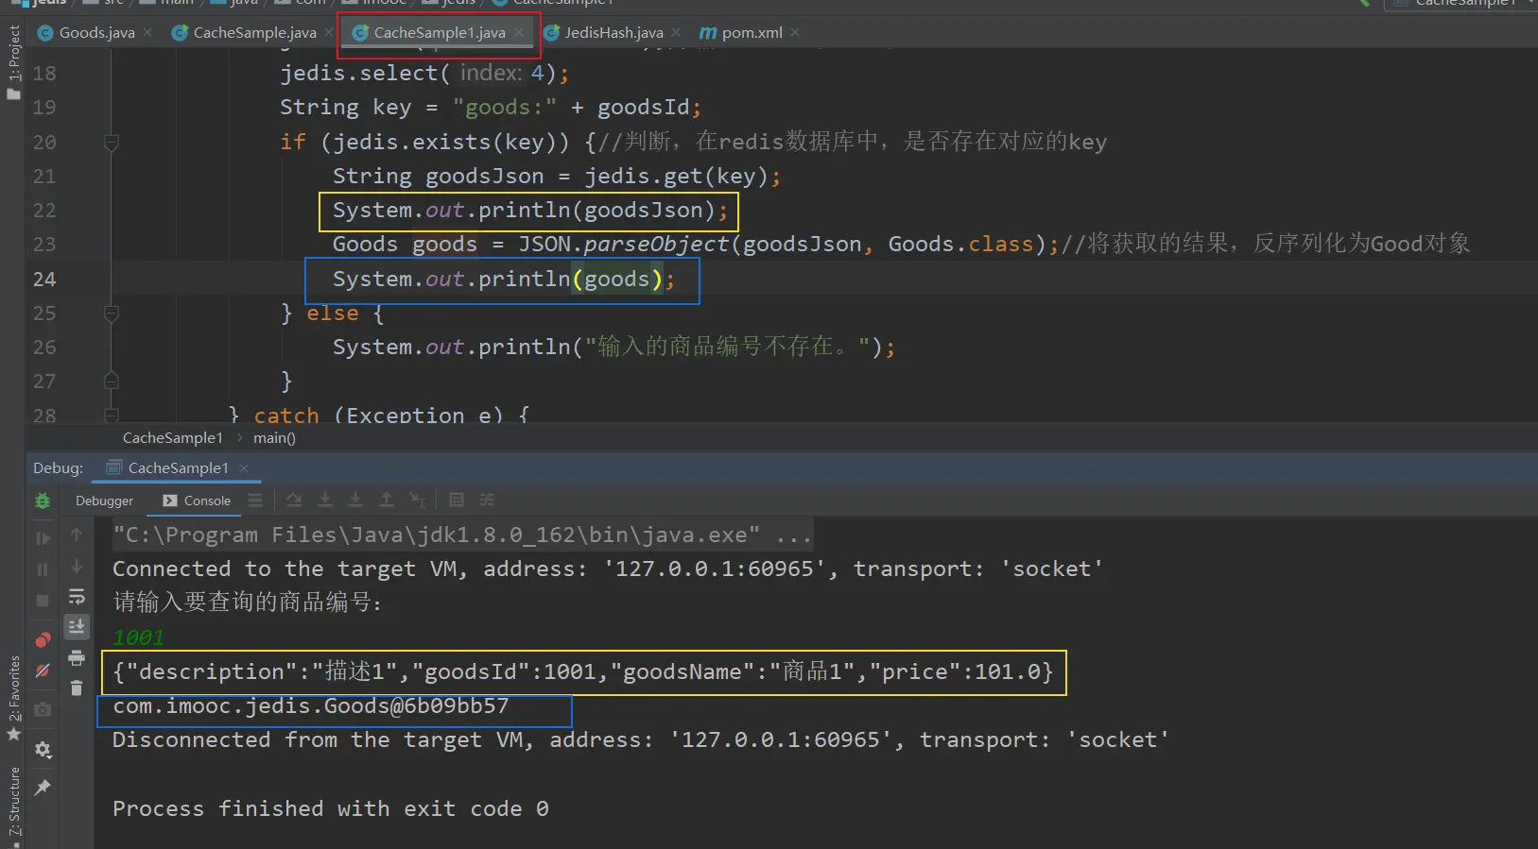Image resolution: width=1538 pixels, height=849 pixels.
Task: Toggle fold marker at line 28
Action: [111, 416]
